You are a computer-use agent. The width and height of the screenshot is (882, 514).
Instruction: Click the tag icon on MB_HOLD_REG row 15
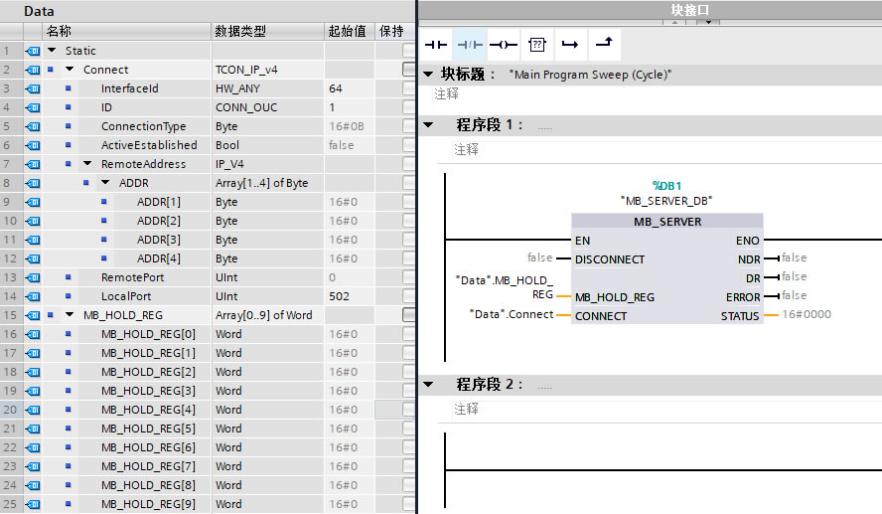click(33, 315)
